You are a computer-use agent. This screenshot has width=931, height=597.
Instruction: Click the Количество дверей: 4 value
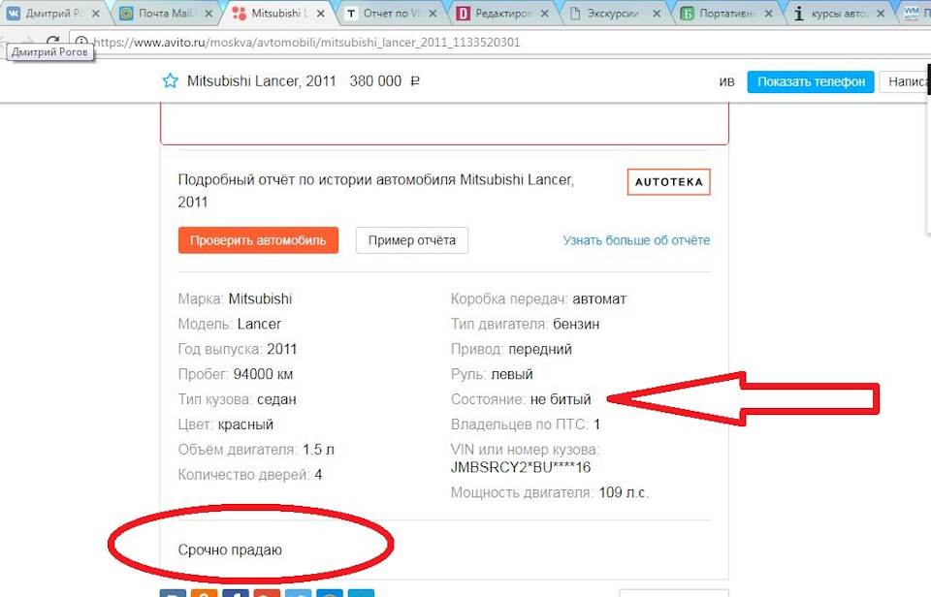coord(318,475)
